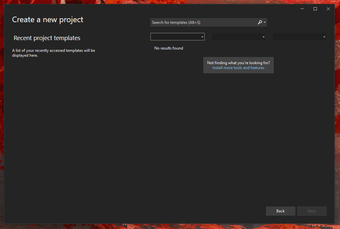Viewport: 340px width, 229px height.
Task: Click the search magnifier icon
Action: 260,22
